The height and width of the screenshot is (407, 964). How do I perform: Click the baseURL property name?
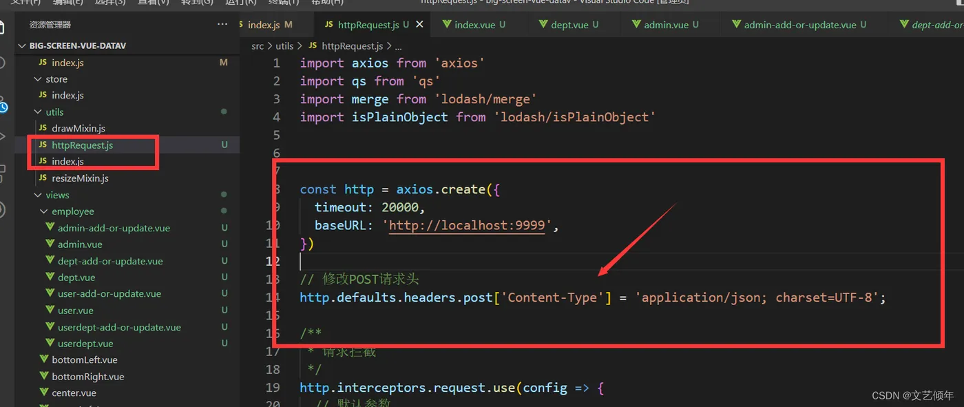pyautogui.click(x=340, y=225)
